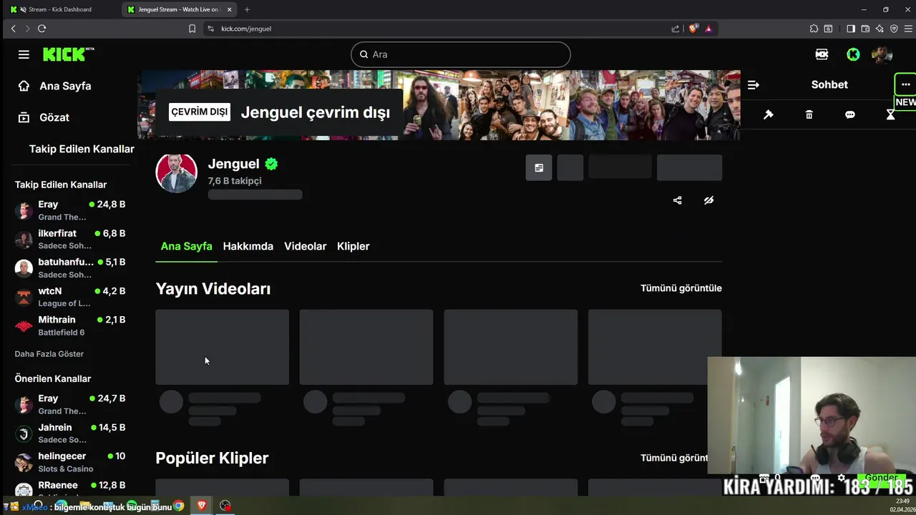Click the 7,6 B takipçi follower count
The width and height of the screenshot is (916, 515).
[235, 181]
